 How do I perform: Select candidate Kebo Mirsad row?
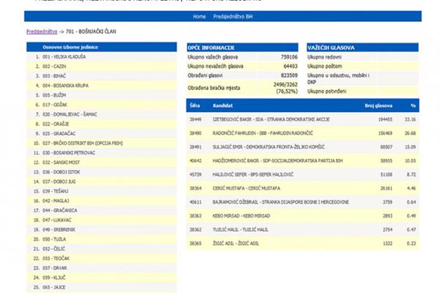pyautogui.click(x=303, y=216)
